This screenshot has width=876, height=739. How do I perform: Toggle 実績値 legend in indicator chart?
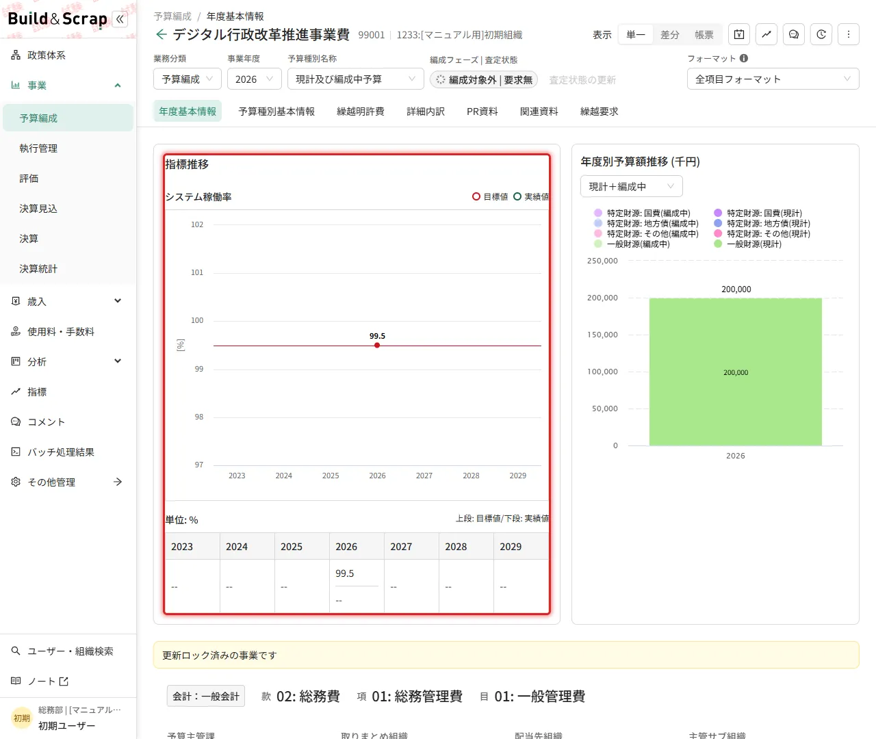(531, 196)
